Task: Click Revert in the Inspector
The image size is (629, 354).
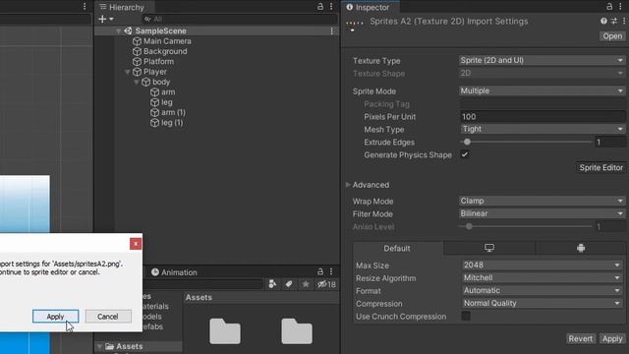Action: [580, 338]
